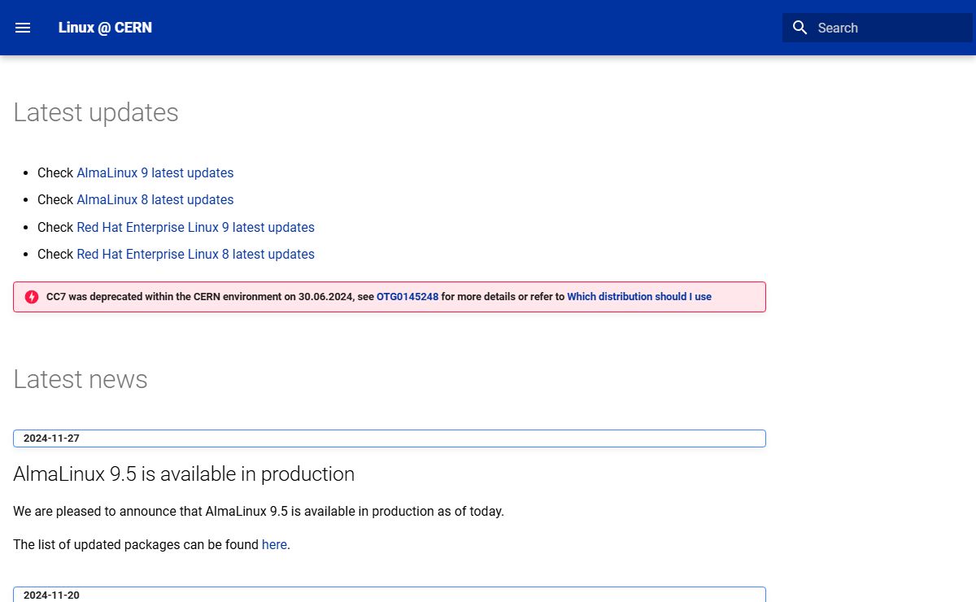Click the red deprecation warning icon

tap(32, 297)
